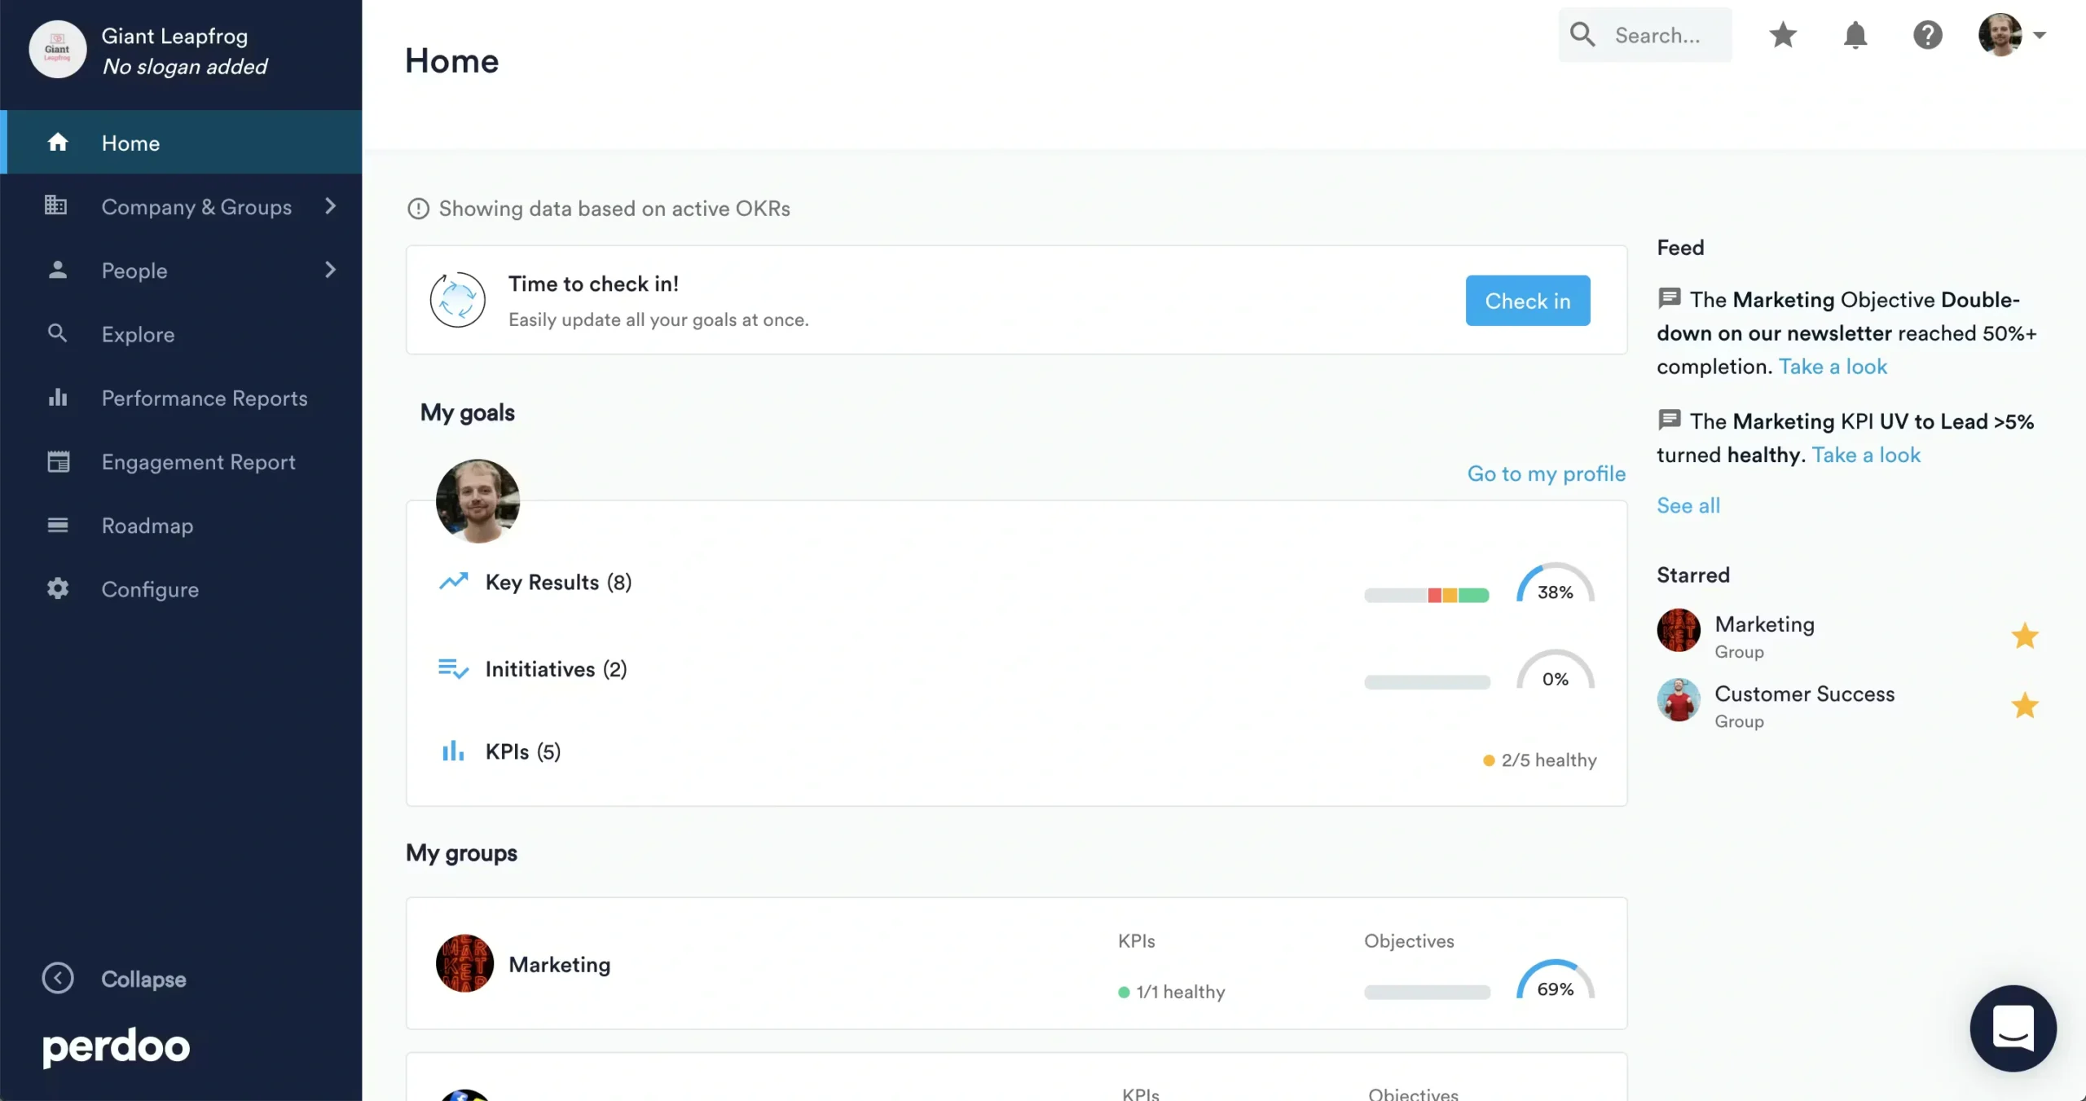Image resolution: width=2086 pixels, height=1101 pixels.
Task: Click the Roadmap sidebar icon
Action: click(58, 525)
